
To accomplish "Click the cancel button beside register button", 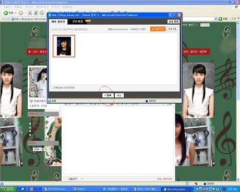I will [x=119, y=95].
